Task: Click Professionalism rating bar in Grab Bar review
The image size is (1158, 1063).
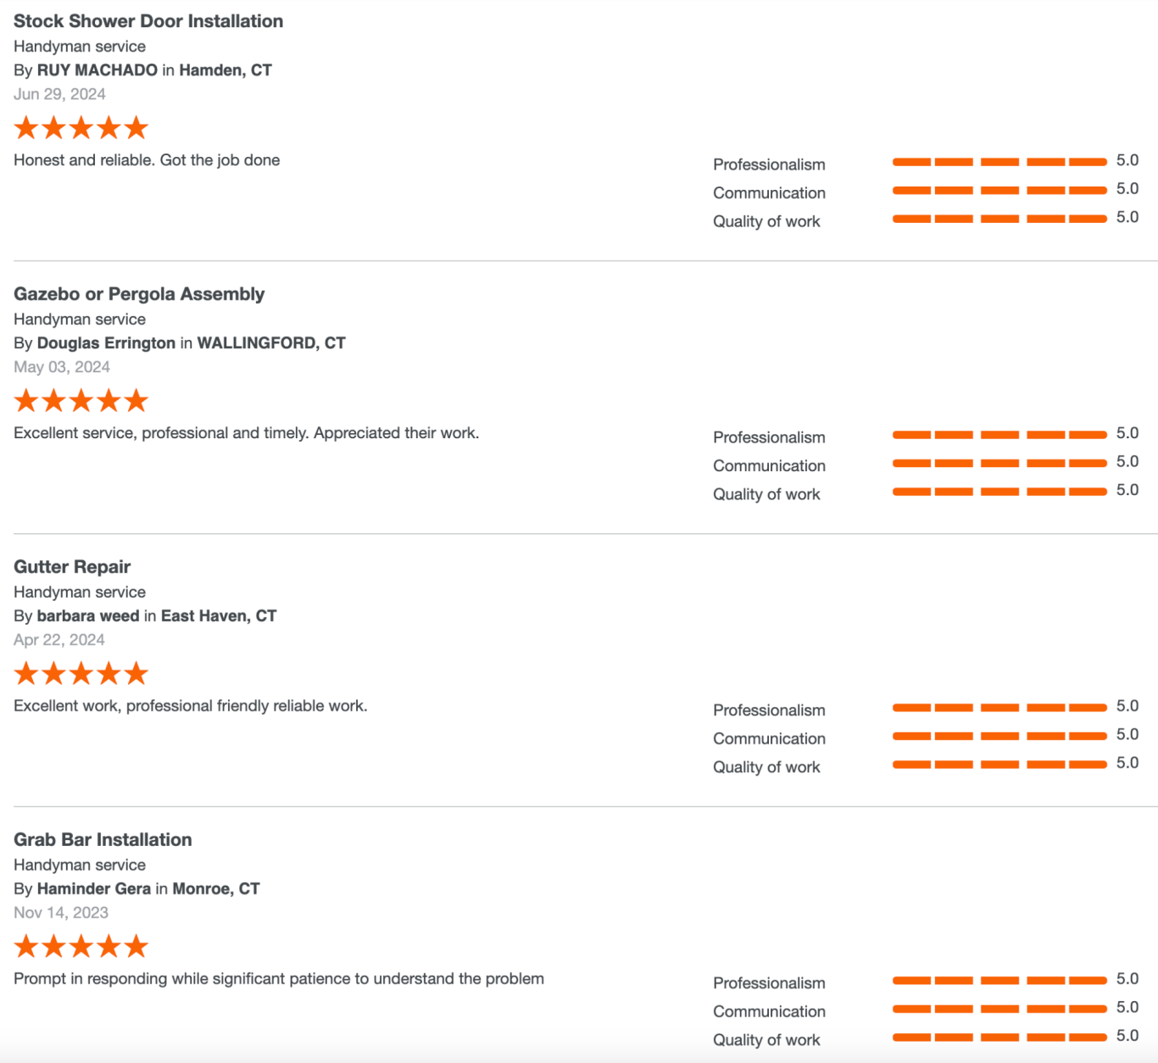Action: [999, 981]
